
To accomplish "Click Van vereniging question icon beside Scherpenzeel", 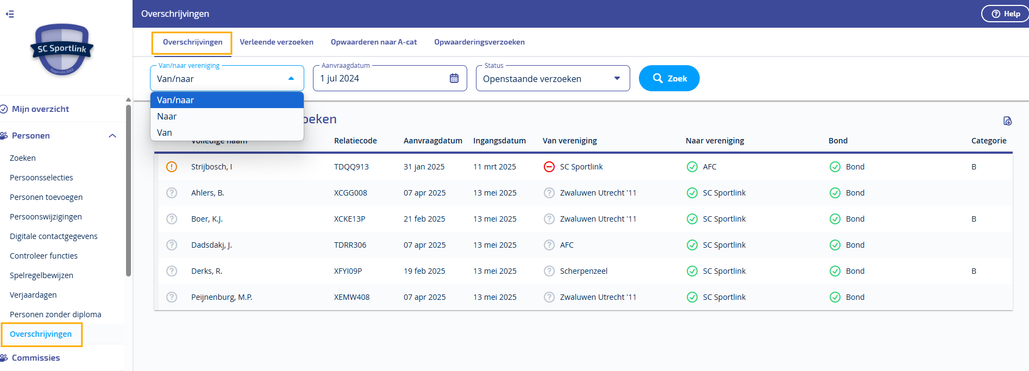I will tap(549, 271).
